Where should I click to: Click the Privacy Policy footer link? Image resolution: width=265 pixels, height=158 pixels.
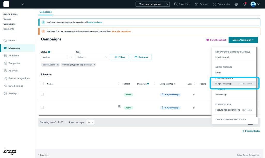tap(255, 155)
